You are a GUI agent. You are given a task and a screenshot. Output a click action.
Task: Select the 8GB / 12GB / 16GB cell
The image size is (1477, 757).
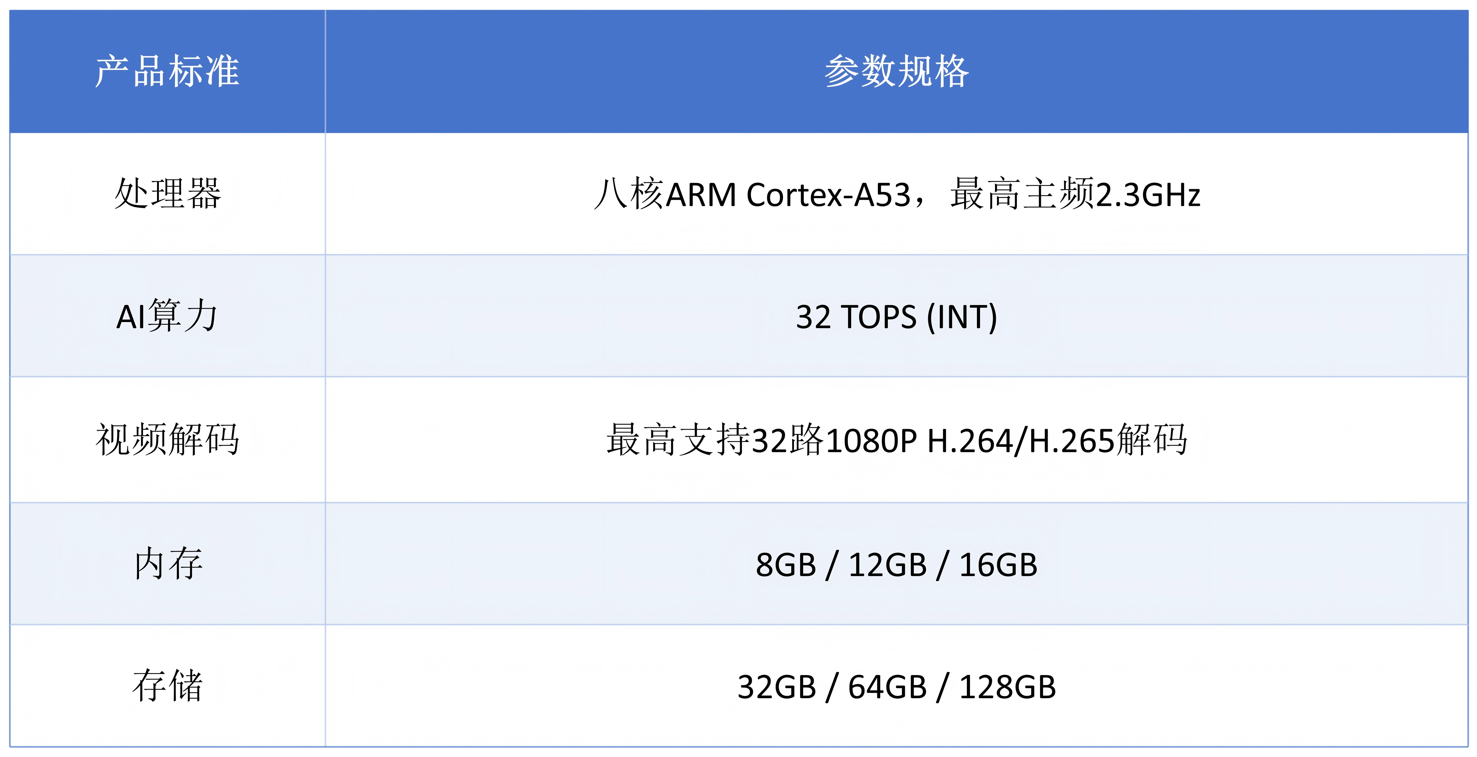tap(896, 564)
